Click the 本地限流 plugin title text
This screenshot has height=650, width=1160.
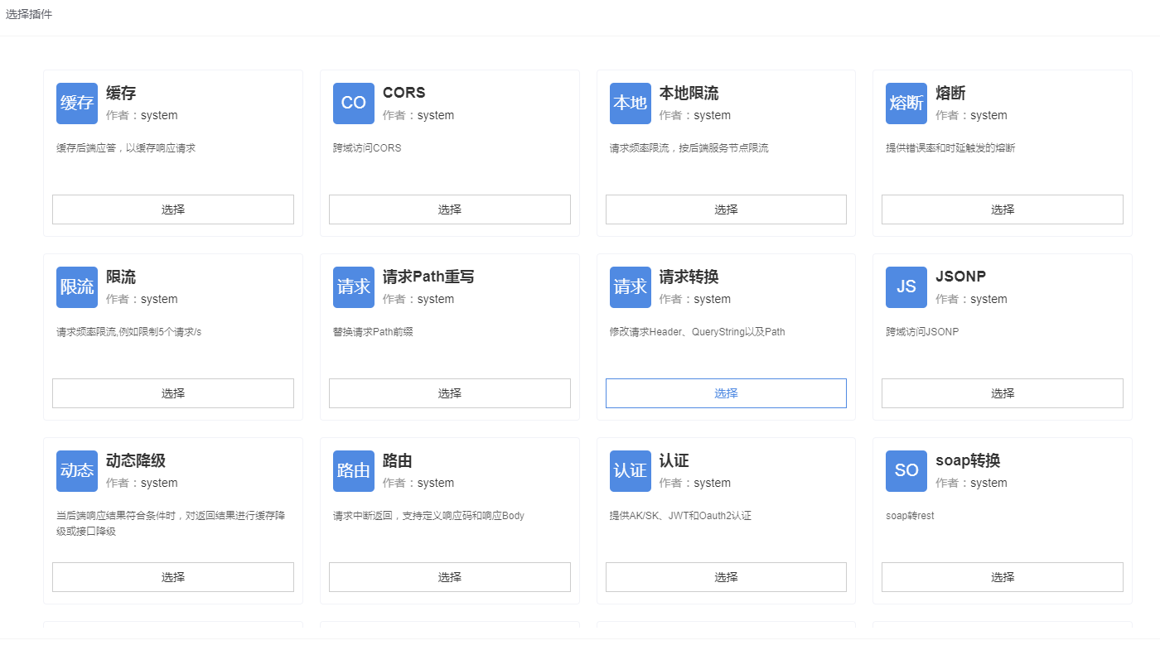[689, 93]
